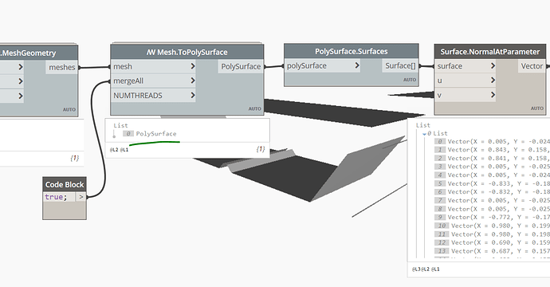Open AUTO lacing on Mesh.ToPolySurface node
Image resolution: width=550 pixels, height=287 pixels.
click(x=254, y=108)
